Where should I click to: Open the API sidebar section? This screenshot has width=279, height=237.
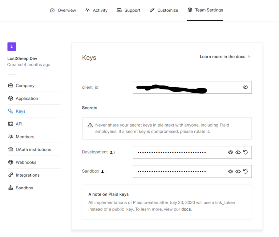tap(34, 124)
